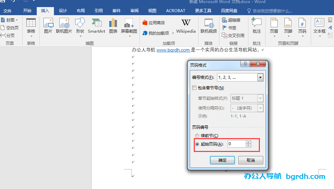Enable 包含章节号 checkbox
Image resolution: width=334 pixels, height=189 pixels.
(x=194, y=88)
